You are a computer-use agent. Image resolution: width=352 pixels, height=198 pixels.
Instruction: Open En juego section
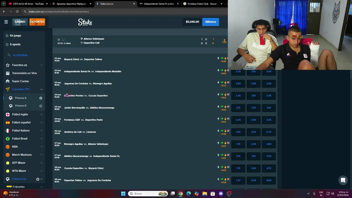[15, 35]
